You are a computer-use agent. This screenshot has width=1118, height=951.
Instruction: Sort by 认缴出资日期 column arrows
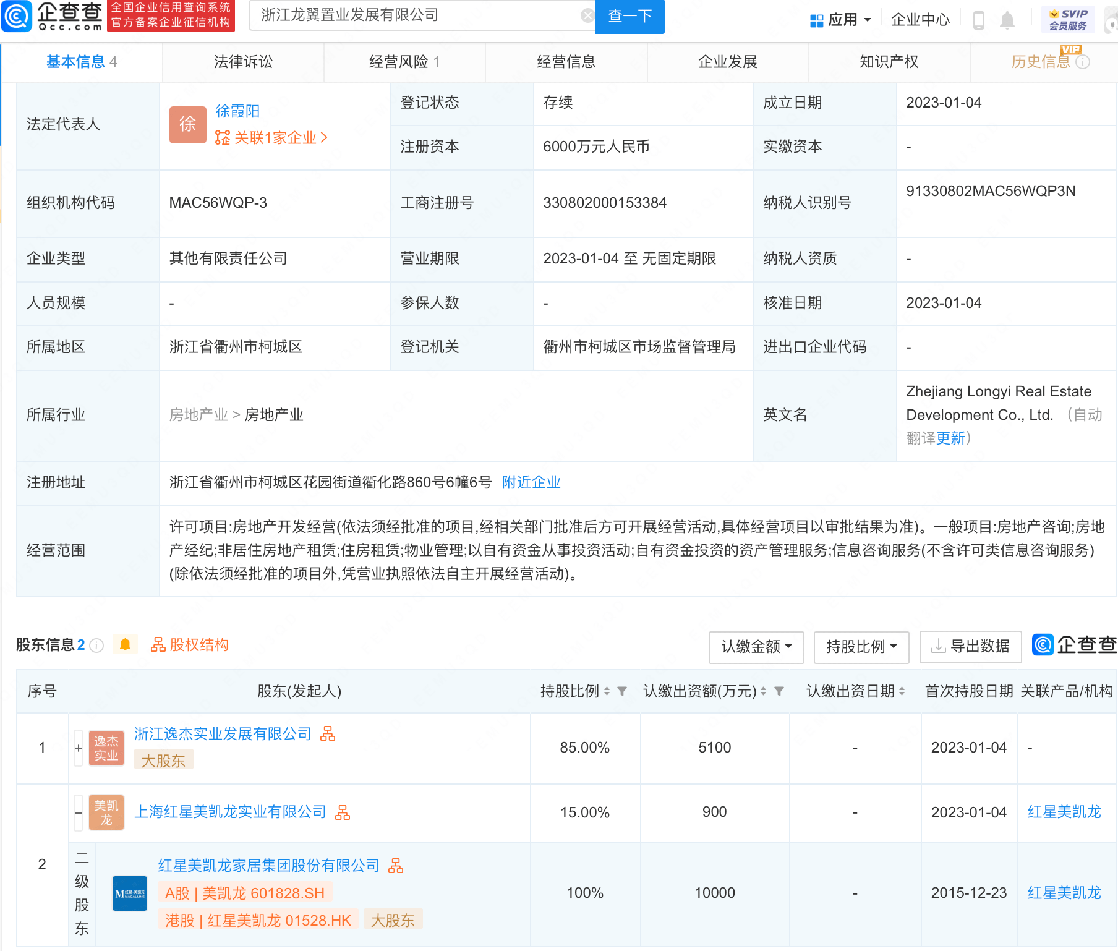pyautogui.click(x=902, y=691)
